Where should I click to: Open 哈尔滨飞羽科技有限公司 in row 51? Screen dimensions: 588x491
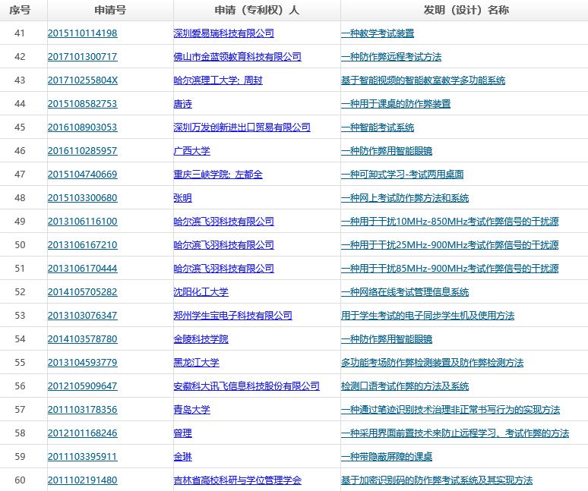223,269
